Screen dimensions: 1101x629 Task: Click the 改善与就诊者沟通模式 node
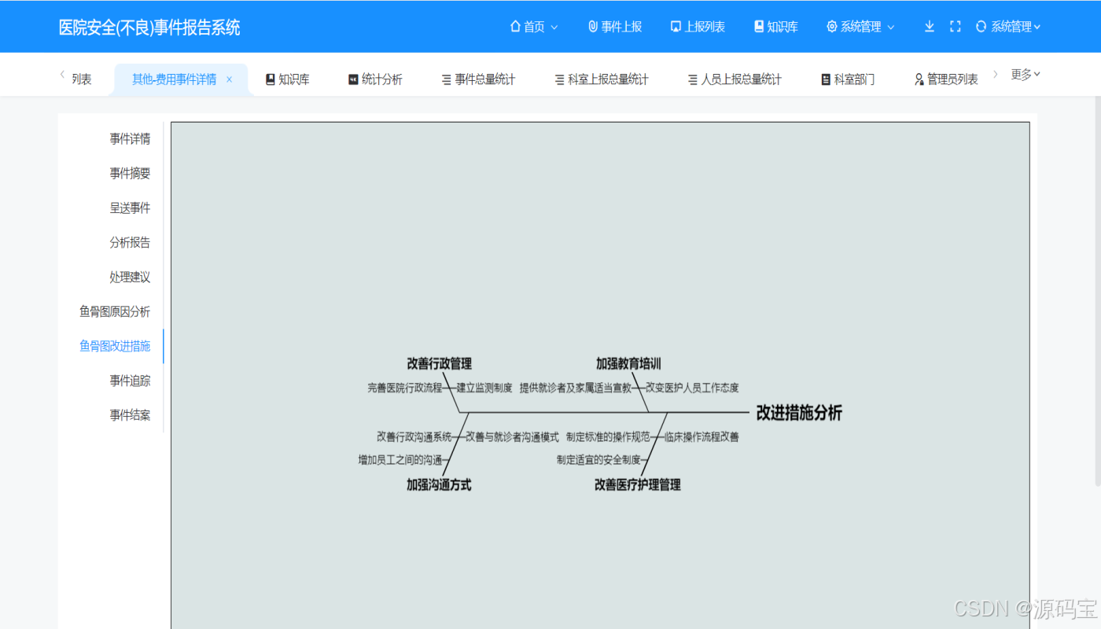click(512, 436)
